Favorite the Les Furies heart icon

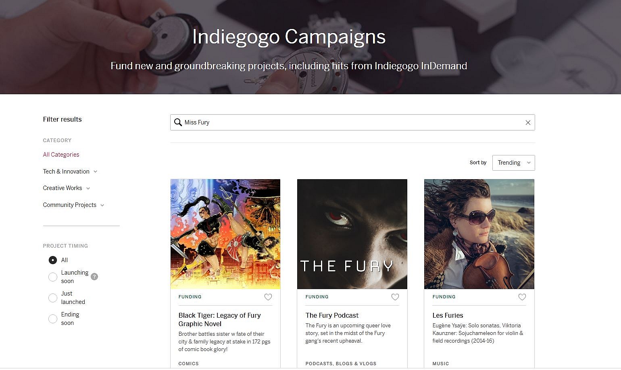pos(522,297)
